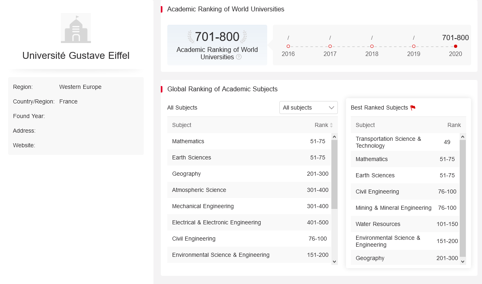The height and width of the screenshot is (284, 482).
Task: Click the Global Ranking of Academic Subjects heading
Action: (x=222, y=89)
